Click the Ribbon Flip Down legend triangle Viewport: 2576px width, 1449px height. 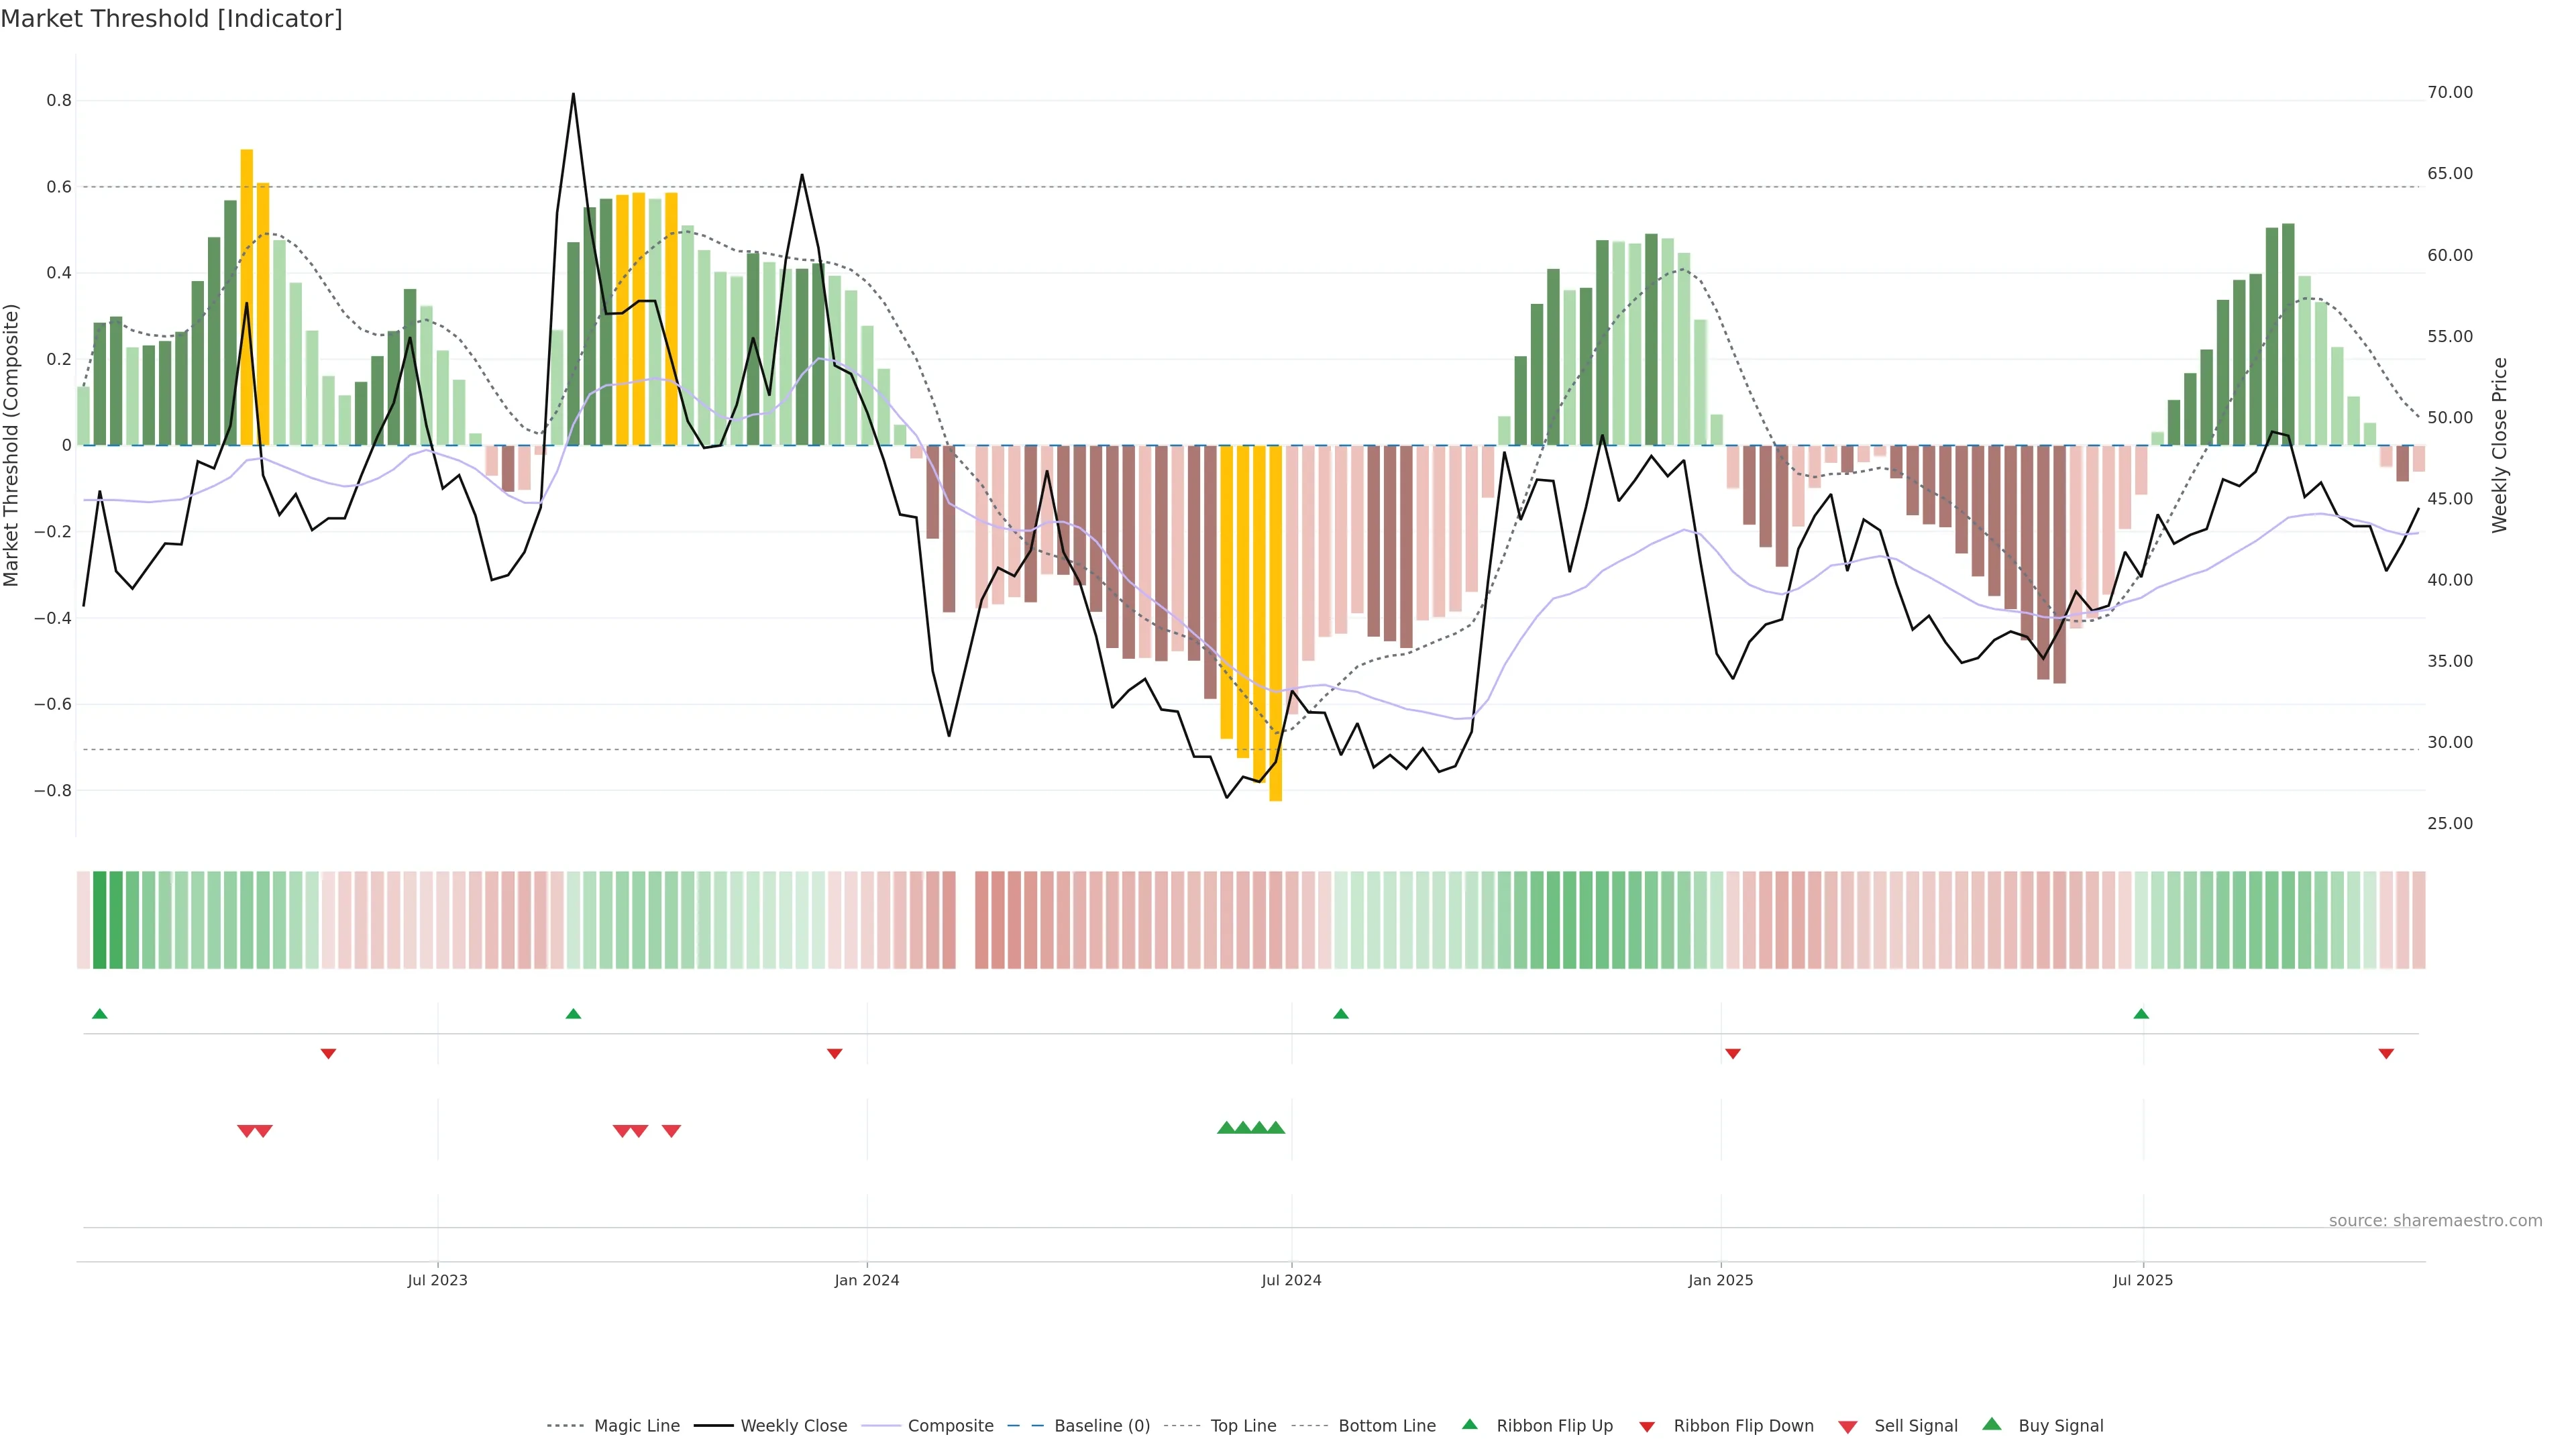tap(1646, 1426)
